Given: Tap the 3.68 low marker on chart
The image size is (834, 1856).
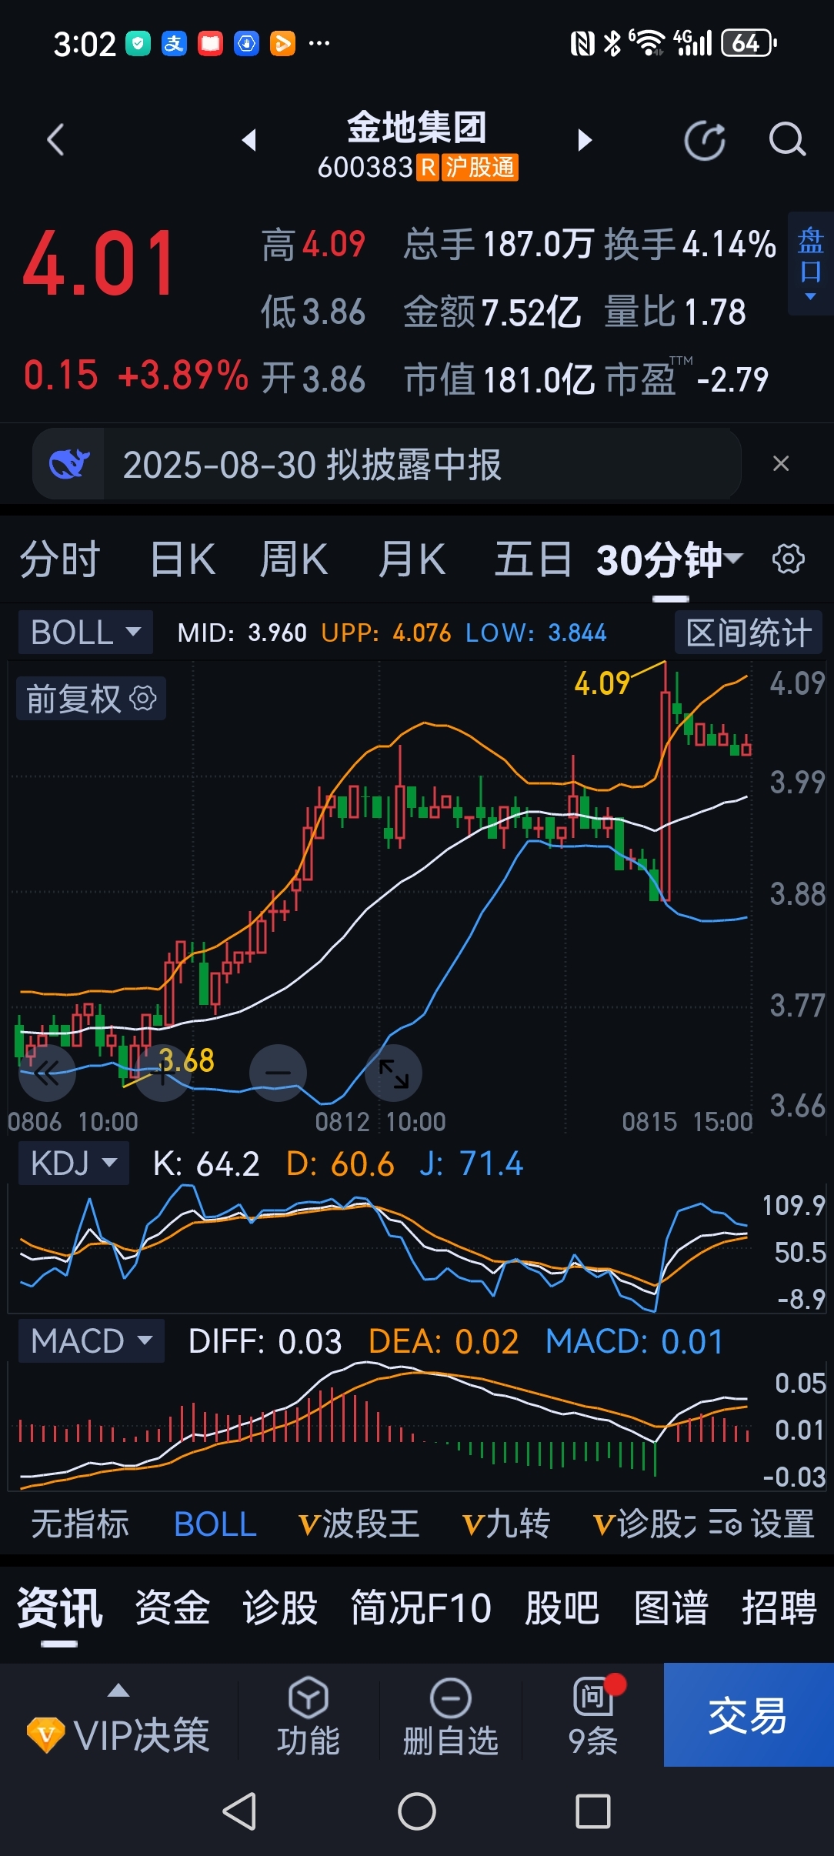Looking at the screenshot, I should point(185,1060).
